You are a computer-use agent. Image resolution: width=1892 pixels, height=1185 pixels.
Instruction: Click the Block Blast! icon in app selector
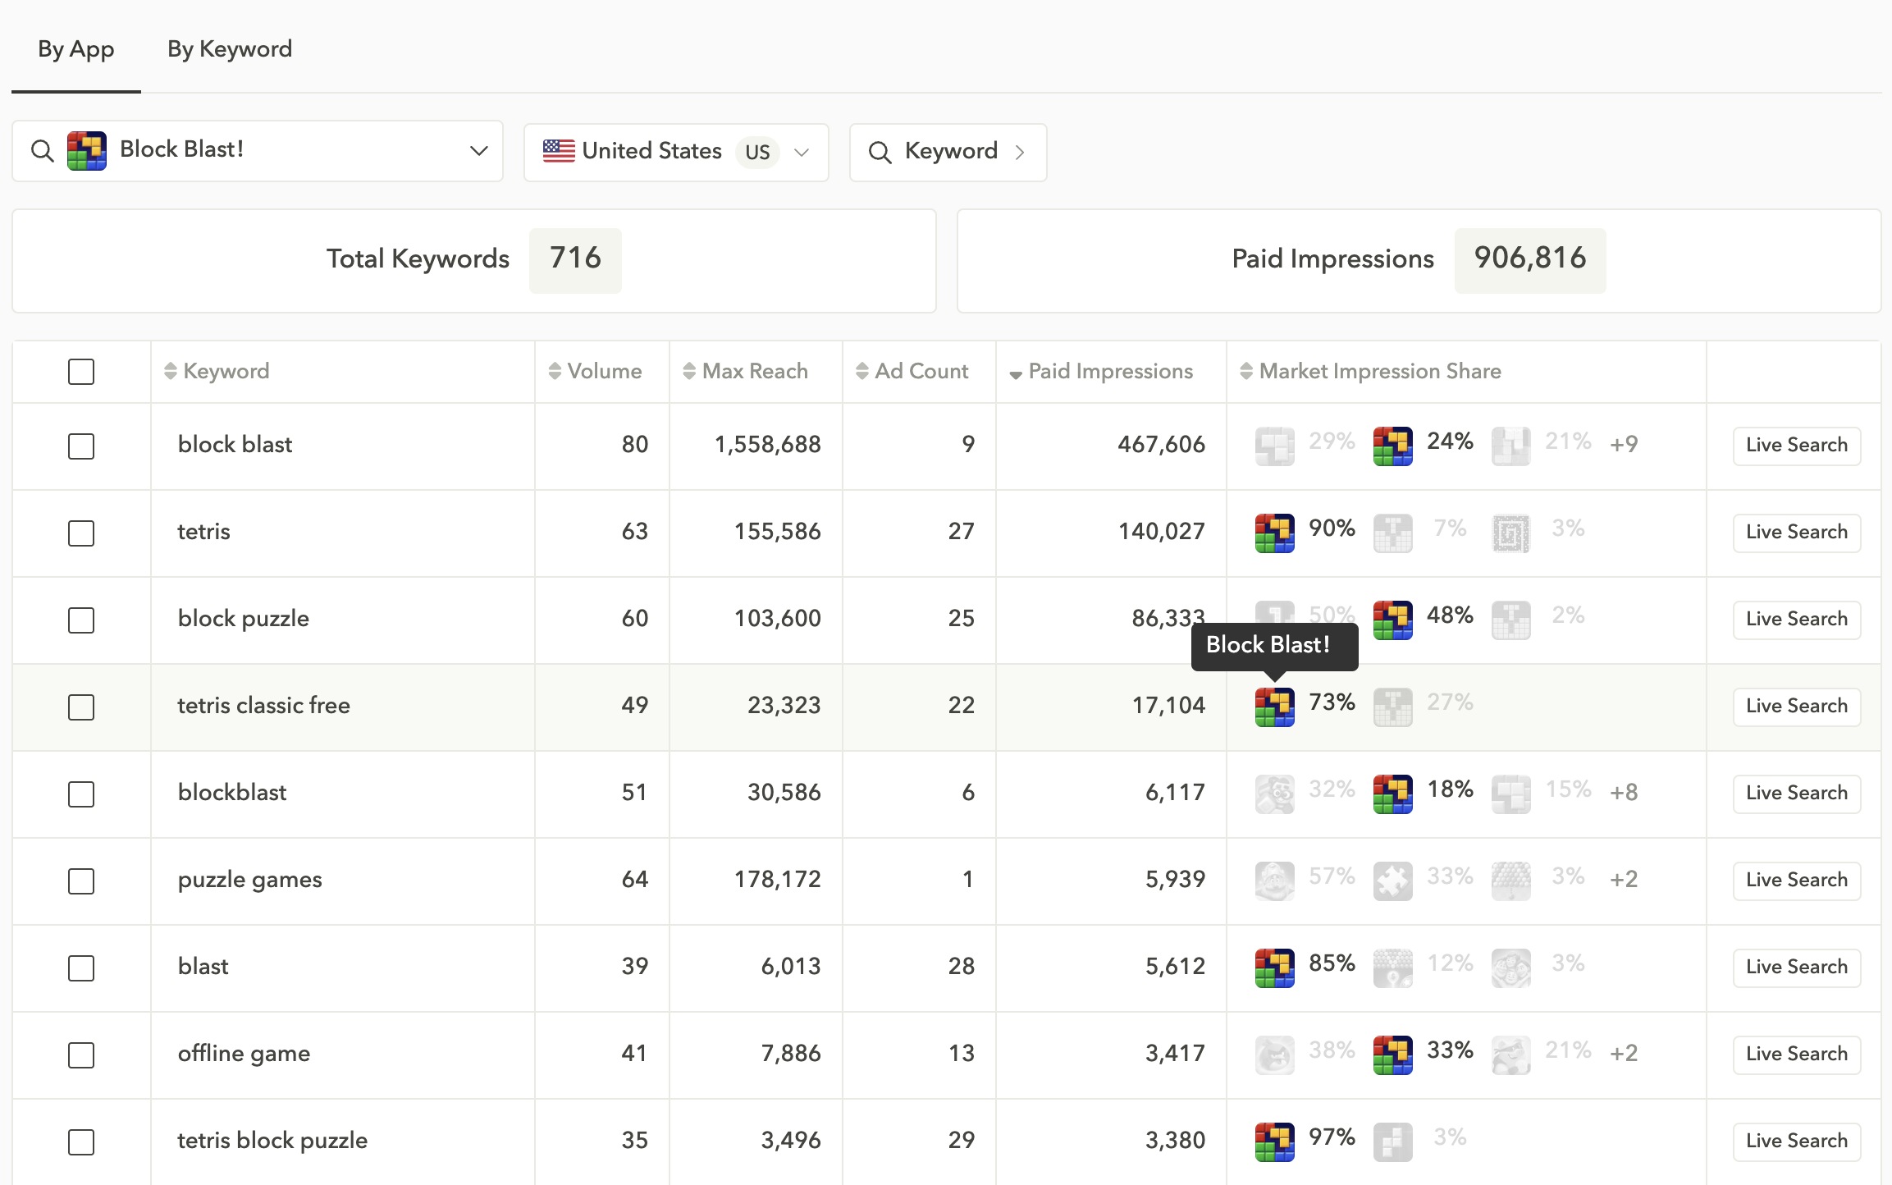87,151
